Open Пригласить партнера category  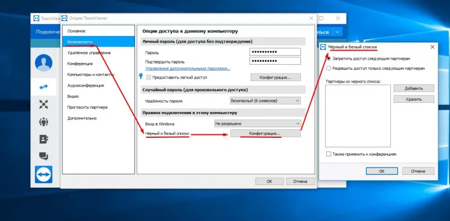(98, 107)
